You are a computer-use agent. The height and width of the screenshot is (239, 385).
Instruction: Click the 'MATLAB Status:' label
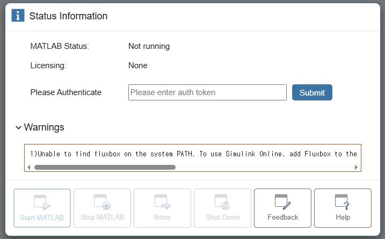pyautogui.click(x=60, y=46)
